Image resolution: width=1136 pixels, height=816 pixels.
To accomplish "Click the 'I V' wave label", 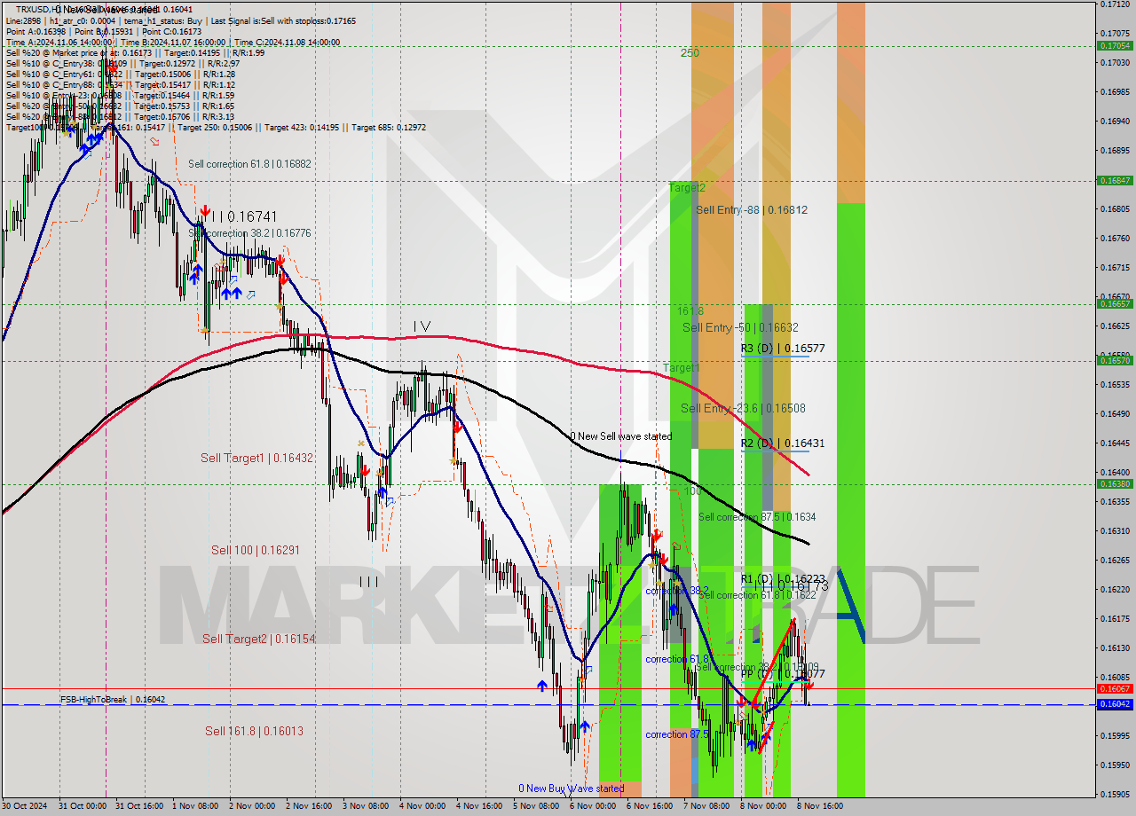I will [422, 326].
